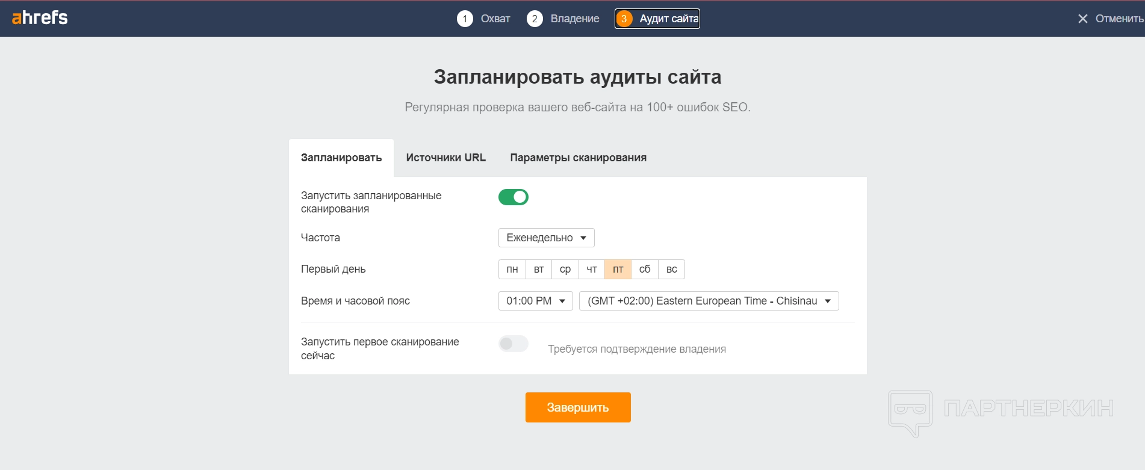Open the Еженедельно frequency dropdown
Viewport: 1145px width, 470px height.
[546, 238]
